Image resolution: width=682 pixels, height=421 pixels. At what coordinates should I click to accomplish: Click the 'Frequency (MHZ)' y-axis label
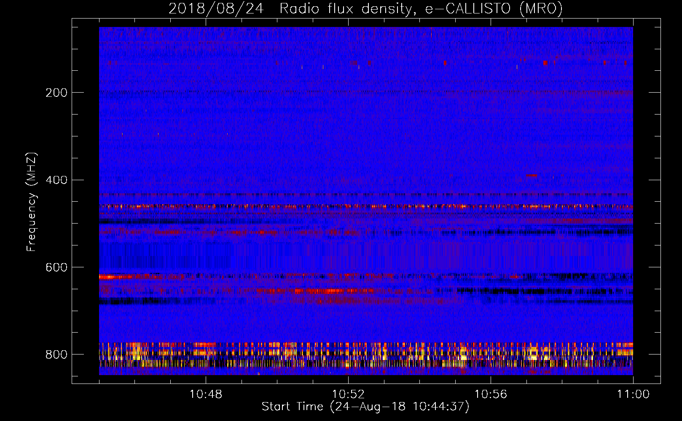point(32,202)
